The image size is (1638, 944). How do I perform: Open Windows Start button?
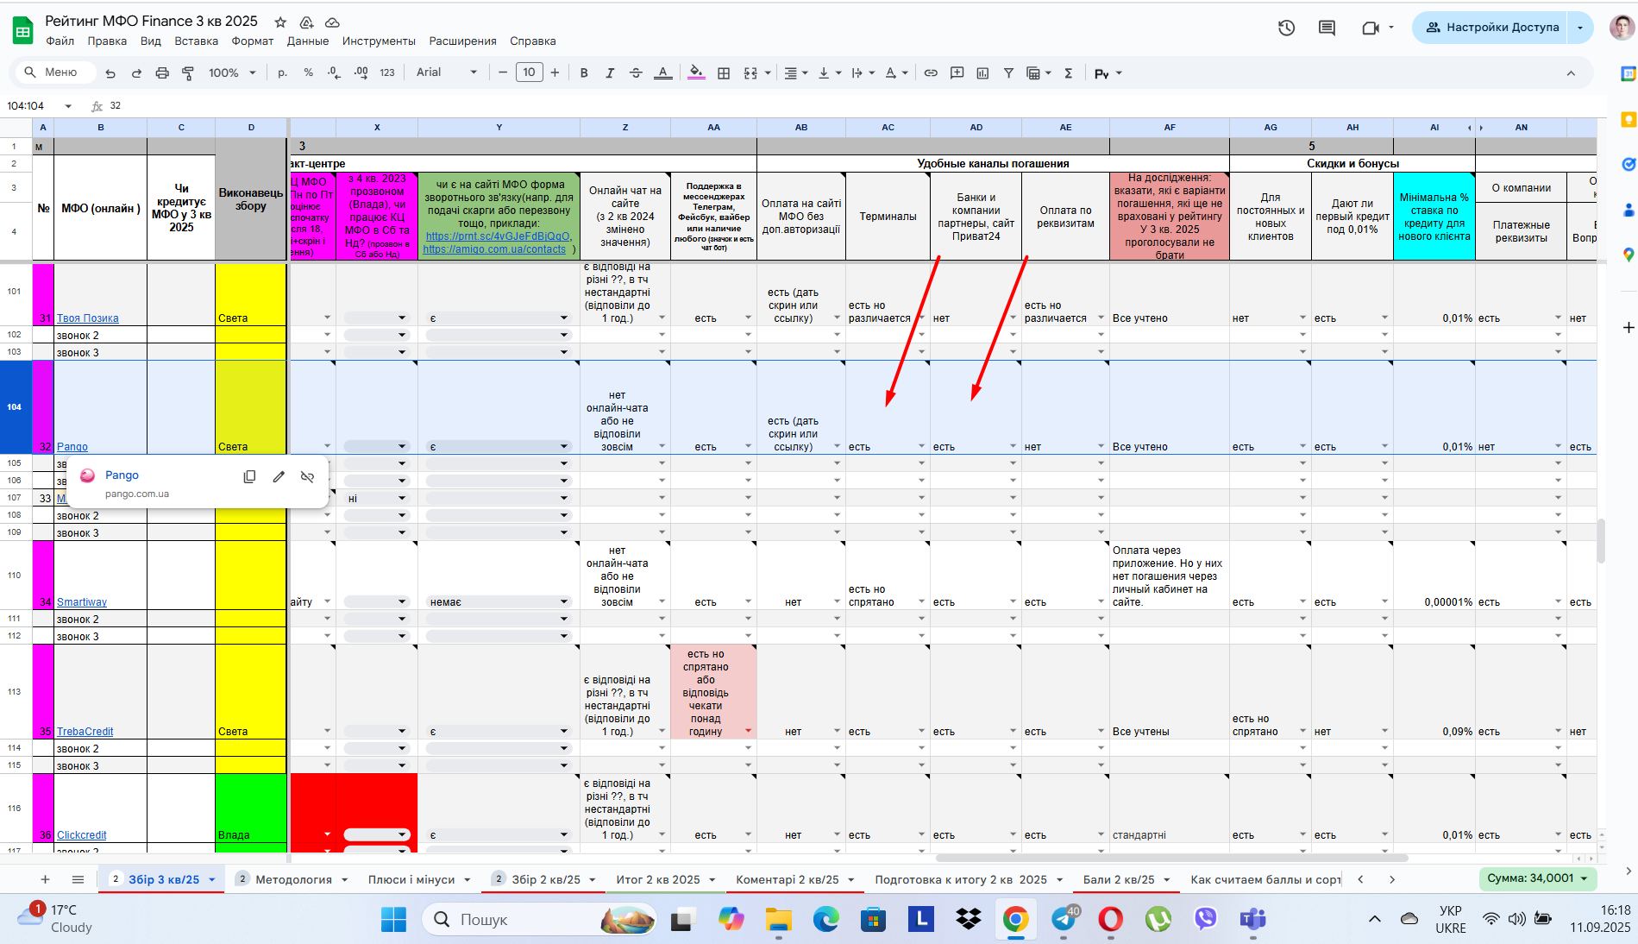[x=393, y=920]
